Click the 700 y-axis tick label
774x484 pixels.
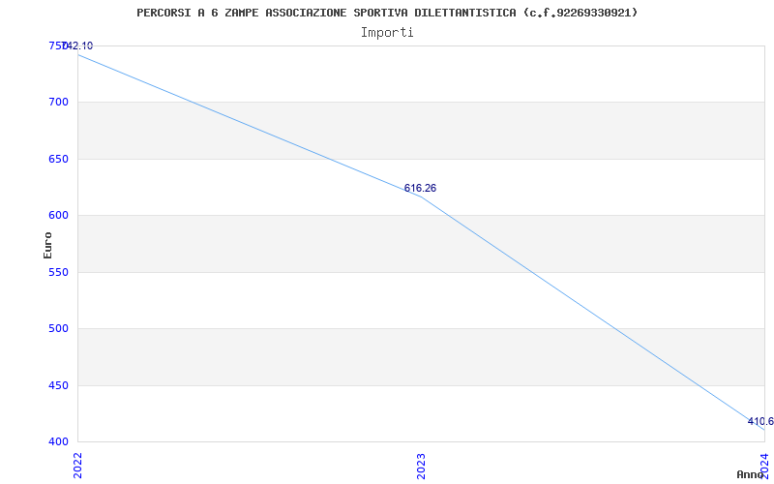57,103
